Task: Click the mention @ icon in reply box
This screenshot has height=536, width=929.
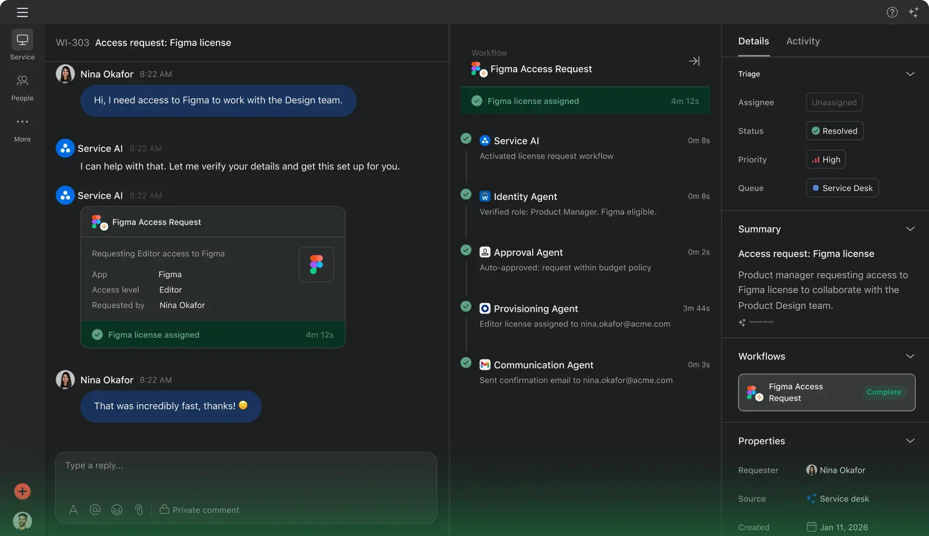Action: tap(95, 510)
